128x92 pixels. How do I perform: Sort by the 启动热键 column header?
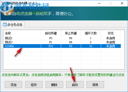coord(51,33)
